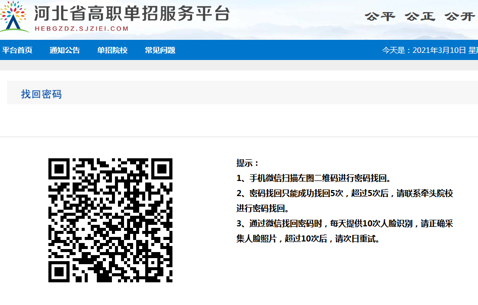Click the HEBGZDZ.SJZIEI.COM address text

pos(82,29)
